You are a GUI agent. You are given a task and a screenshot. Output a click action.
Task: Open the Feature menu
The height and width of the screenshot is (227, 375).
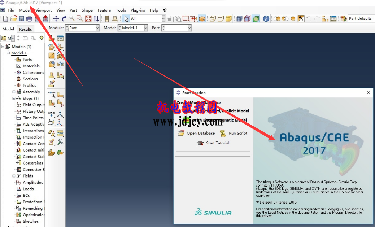click(104, 10)
